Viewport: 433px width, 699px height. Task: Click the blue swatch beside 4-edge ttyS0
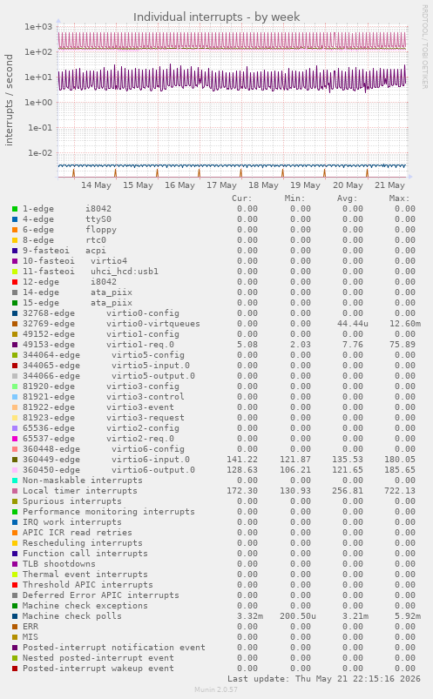coord(15,219)
